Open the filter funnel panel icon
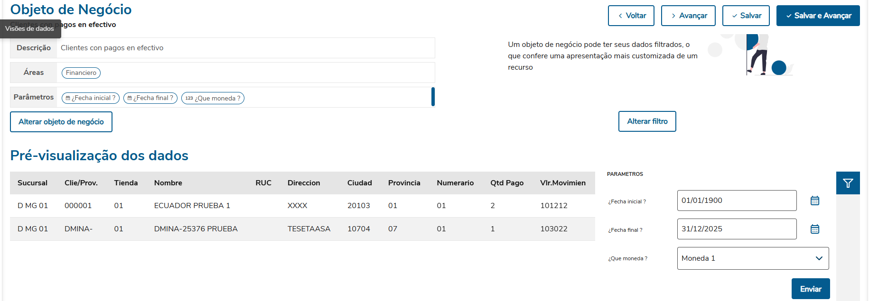This screenshot has width=869, height=301. click(x=848, y=183)
